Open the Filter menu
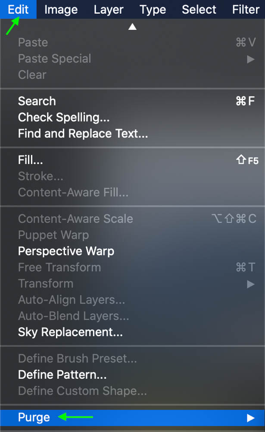The image size is (265, 432). (246, 10)
